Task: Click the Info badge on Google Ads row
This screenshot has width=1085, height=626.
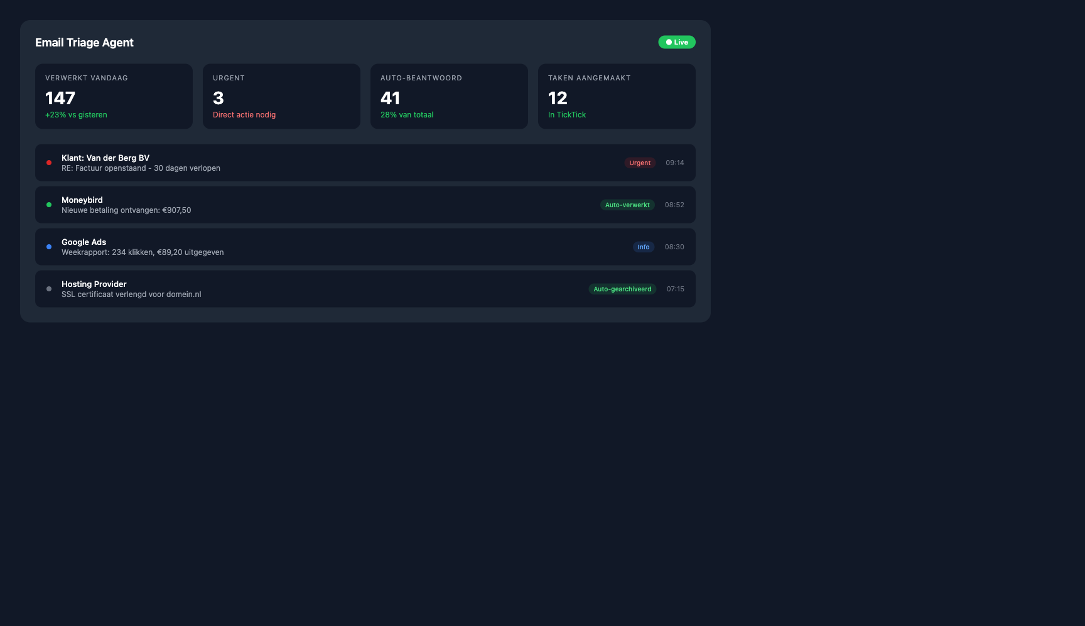Action: pos(643,247)
